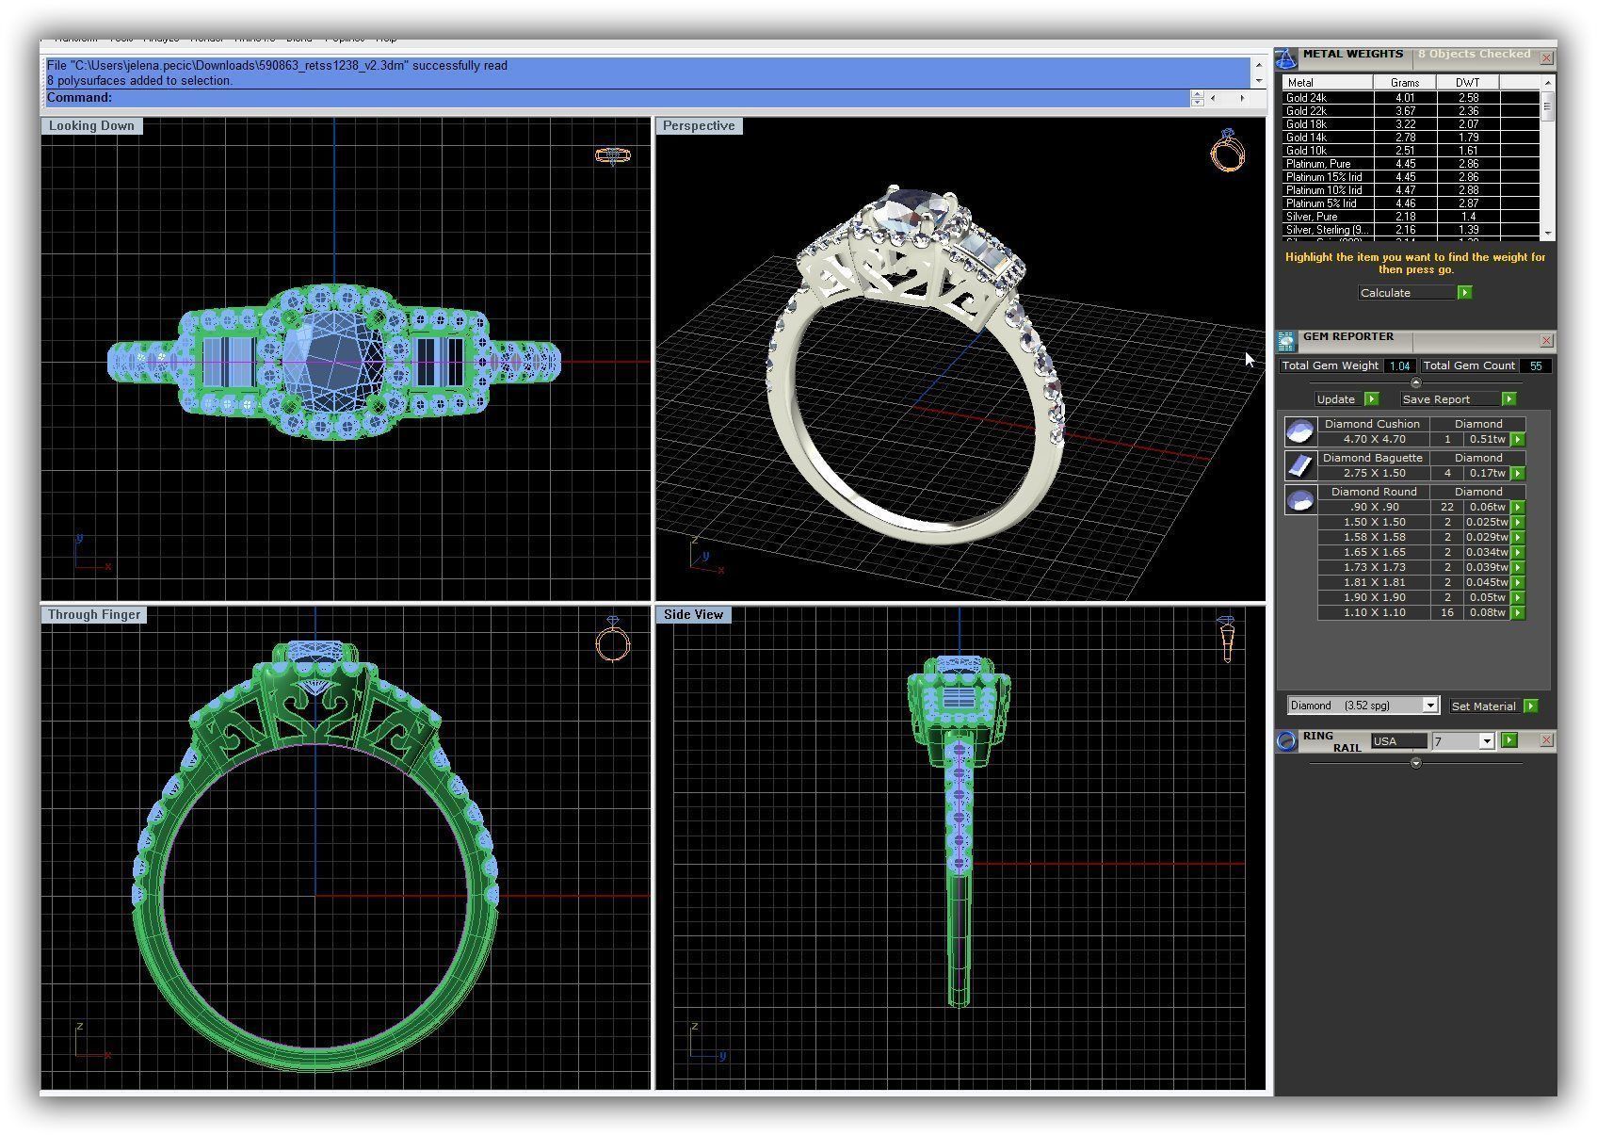Click green arrow for 1.73 X 1.73 row
This screenshot has width=1597, height=1136.
point(1518,568)
